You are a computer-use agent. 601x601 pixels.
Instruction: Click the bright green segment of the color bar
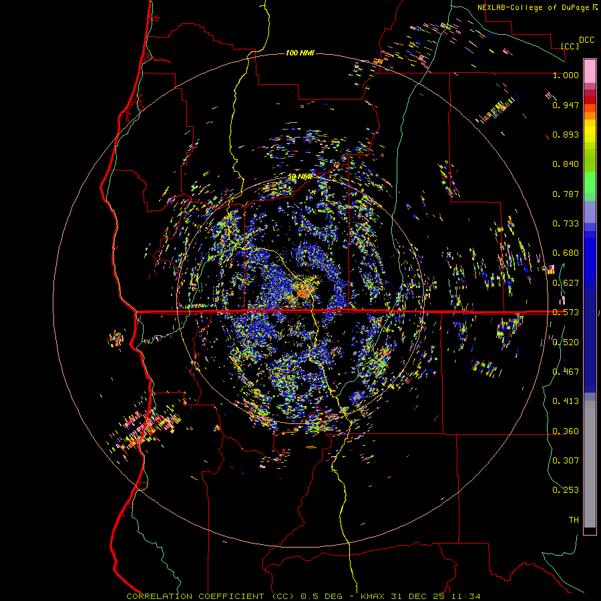click(x=590, y=182)
